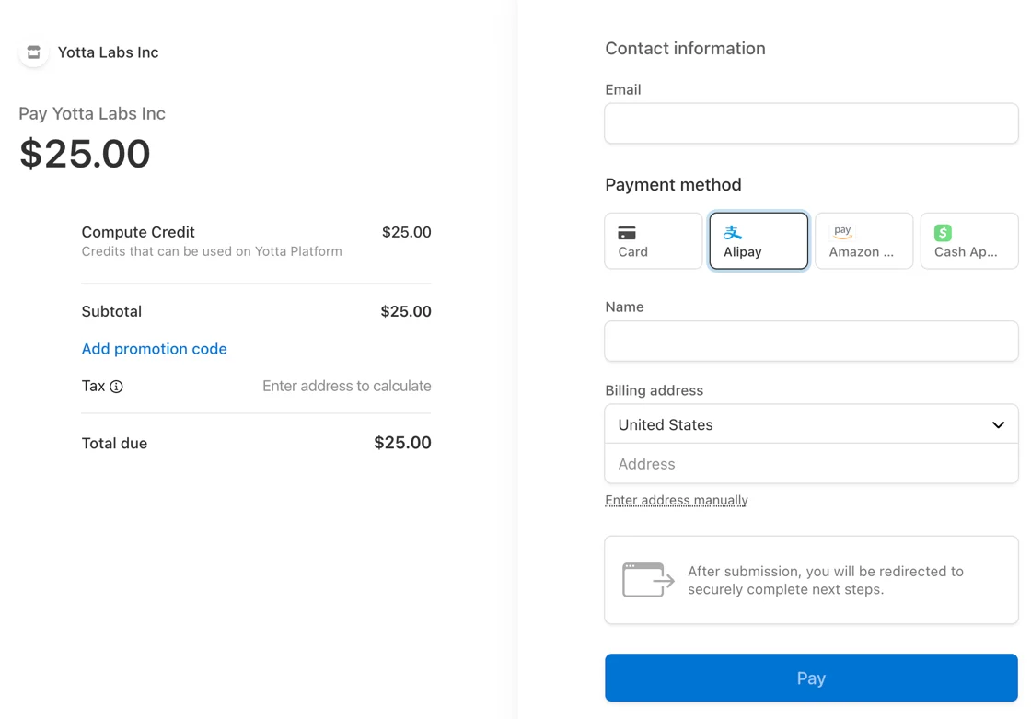The height and width of the screenshot is (719, 1031).
Task: Click the credit card icon
Action: click(627, 233)
